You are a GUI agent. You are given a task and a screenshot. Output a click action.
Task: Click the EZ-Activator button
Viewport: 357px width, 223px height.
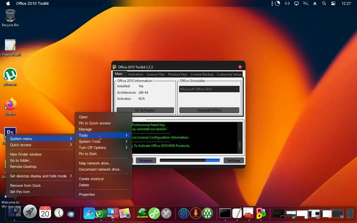coord(145,110)
